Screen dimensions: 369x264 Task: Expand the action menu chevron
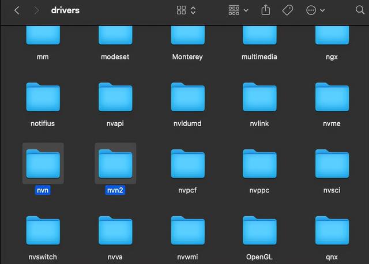(x=322, y=10)
